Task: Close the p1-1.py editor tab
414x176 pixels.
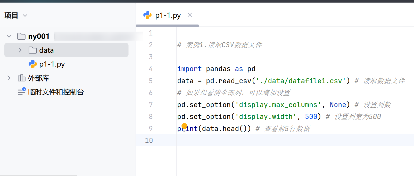Action: (190, 15)
